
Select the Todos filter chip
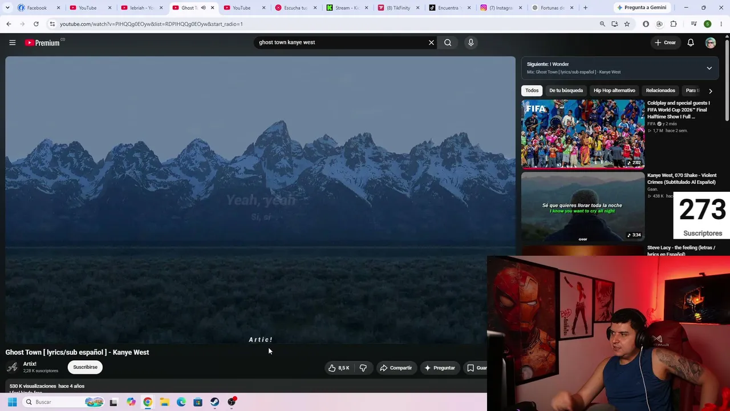(532, 90)
